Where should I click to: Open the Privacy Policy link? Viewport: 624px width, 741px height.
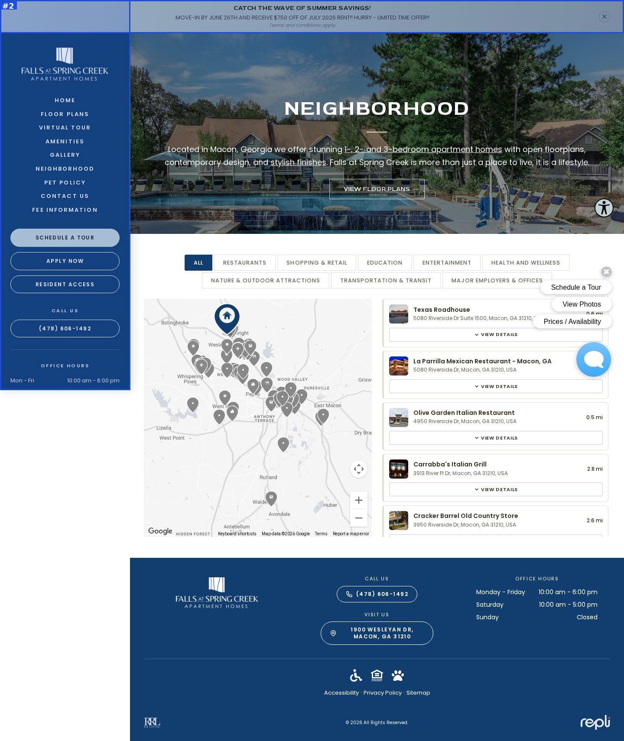383,693
